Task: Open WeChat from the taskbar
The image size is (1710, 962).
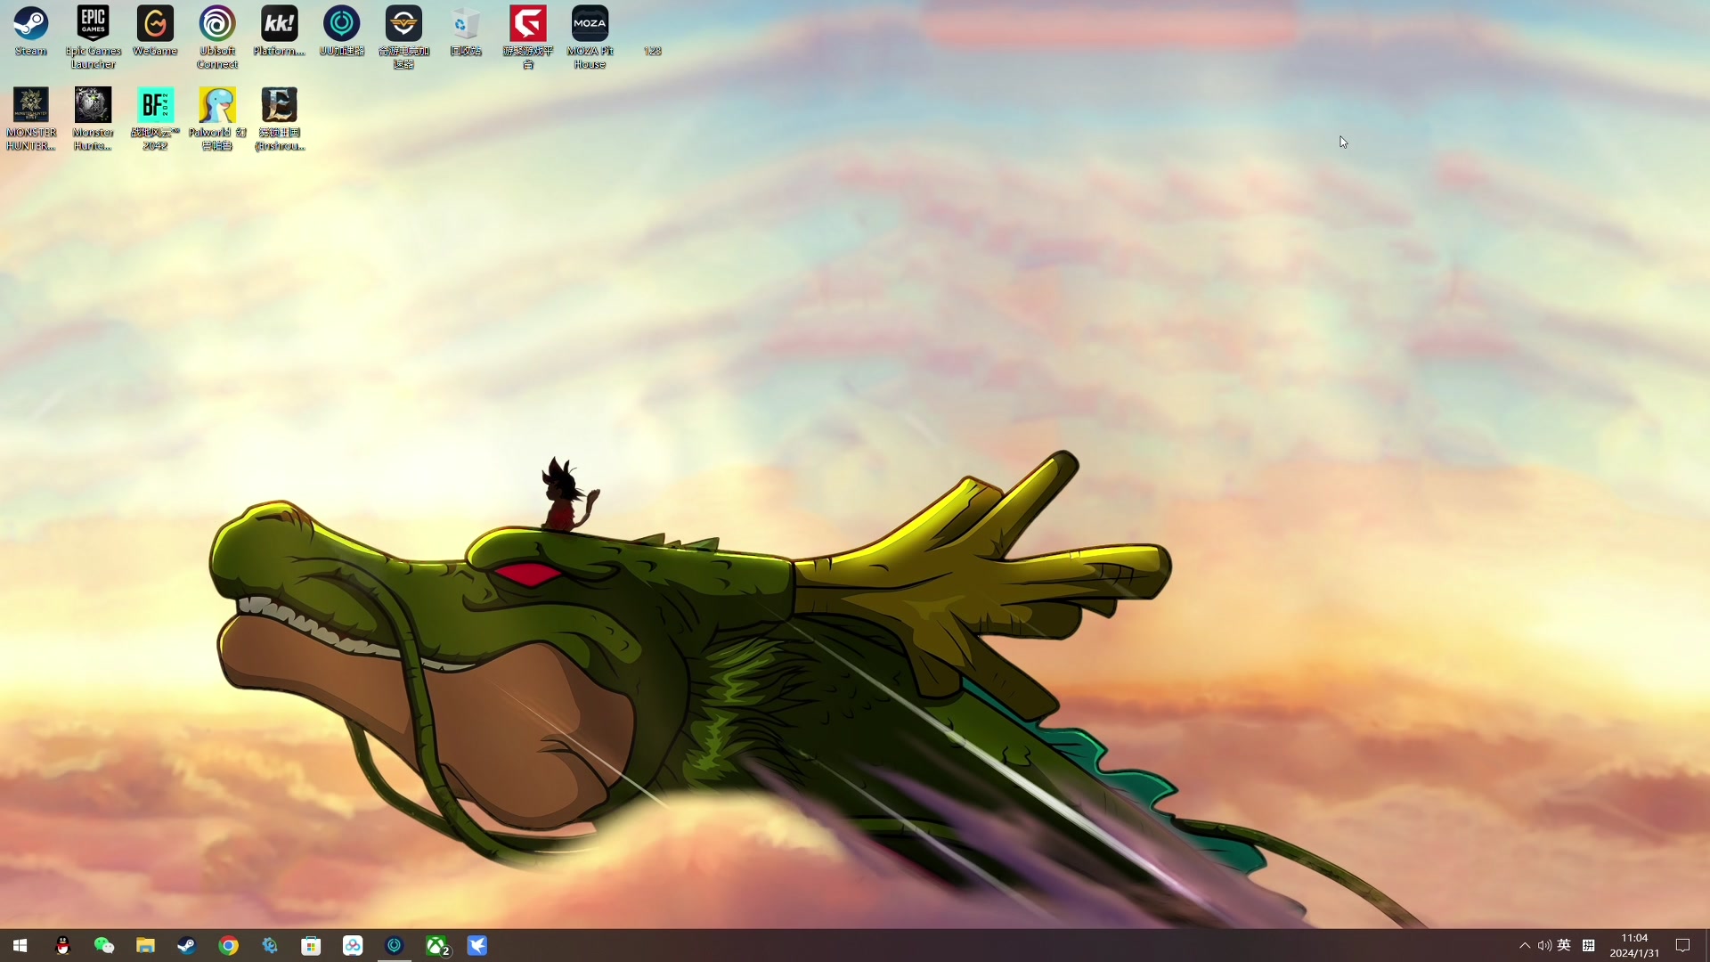Action: 103,946
